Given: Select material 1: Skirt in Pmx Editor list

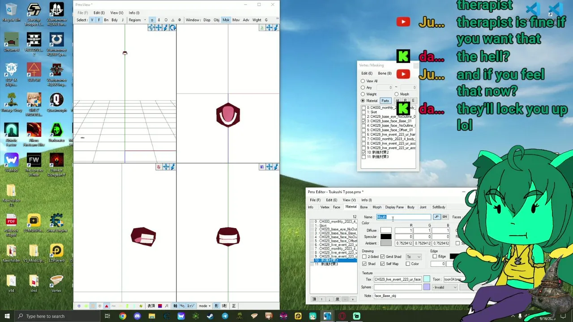Looking at the screenshot, I should (334, 225).
